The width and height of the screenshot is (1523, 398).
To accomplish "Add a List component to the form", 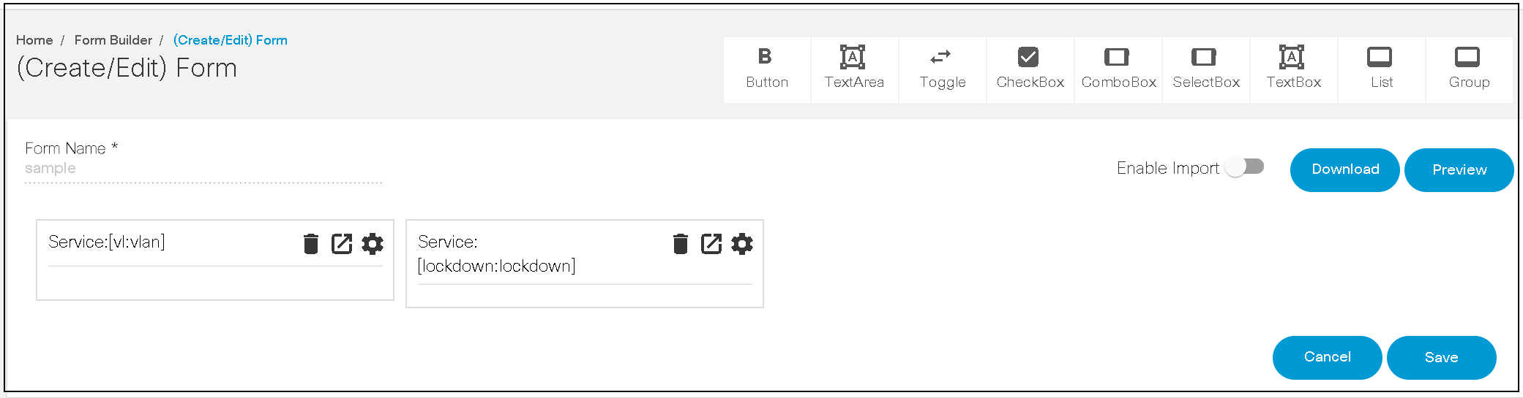I will tap(1381, 69).
